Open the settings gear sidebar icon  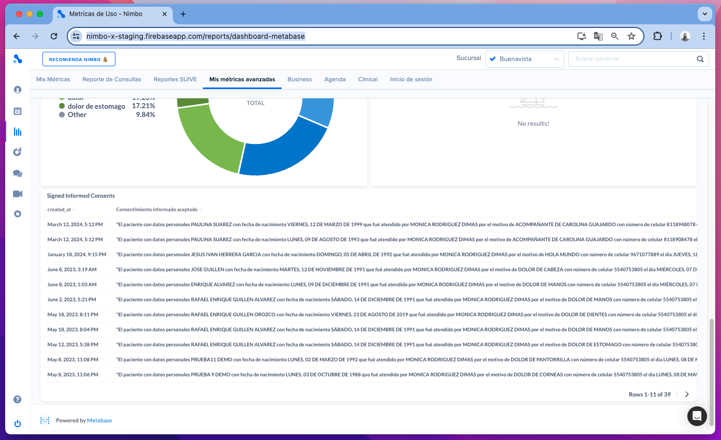(18, 214)
